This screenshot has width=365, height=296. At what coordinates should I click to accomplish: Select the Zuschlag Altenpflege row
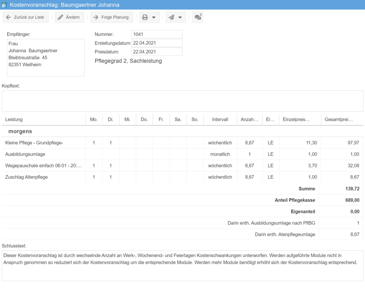click(26, 177)
